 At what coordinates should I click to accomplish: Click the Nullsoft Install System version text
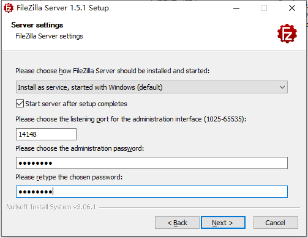point(51,207)
